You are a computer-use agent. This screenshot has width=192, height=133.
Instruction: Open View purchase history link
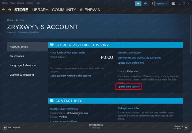(x=129, y=53)
